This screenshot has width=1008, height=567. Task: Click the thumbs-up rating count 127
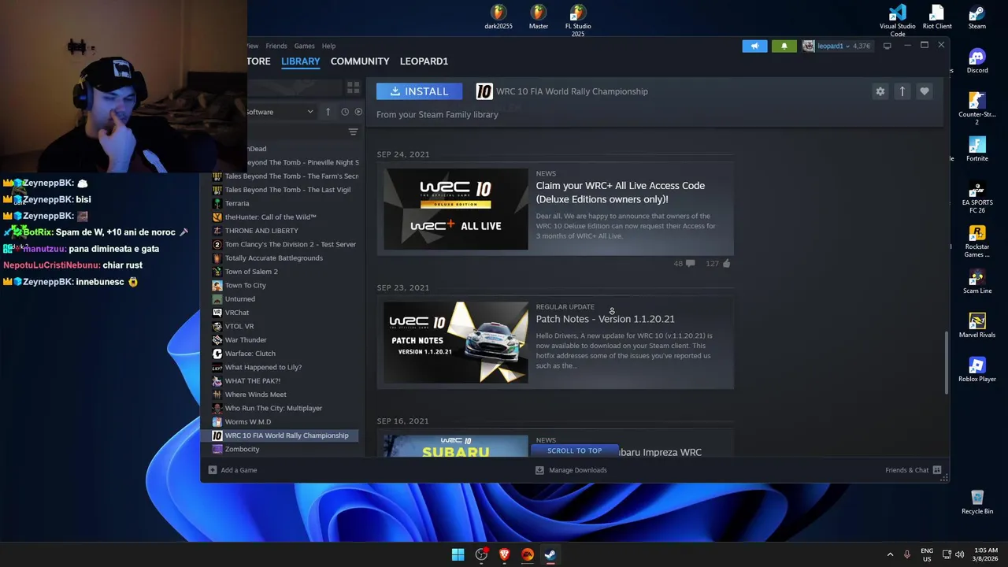[x=718, y=263]
